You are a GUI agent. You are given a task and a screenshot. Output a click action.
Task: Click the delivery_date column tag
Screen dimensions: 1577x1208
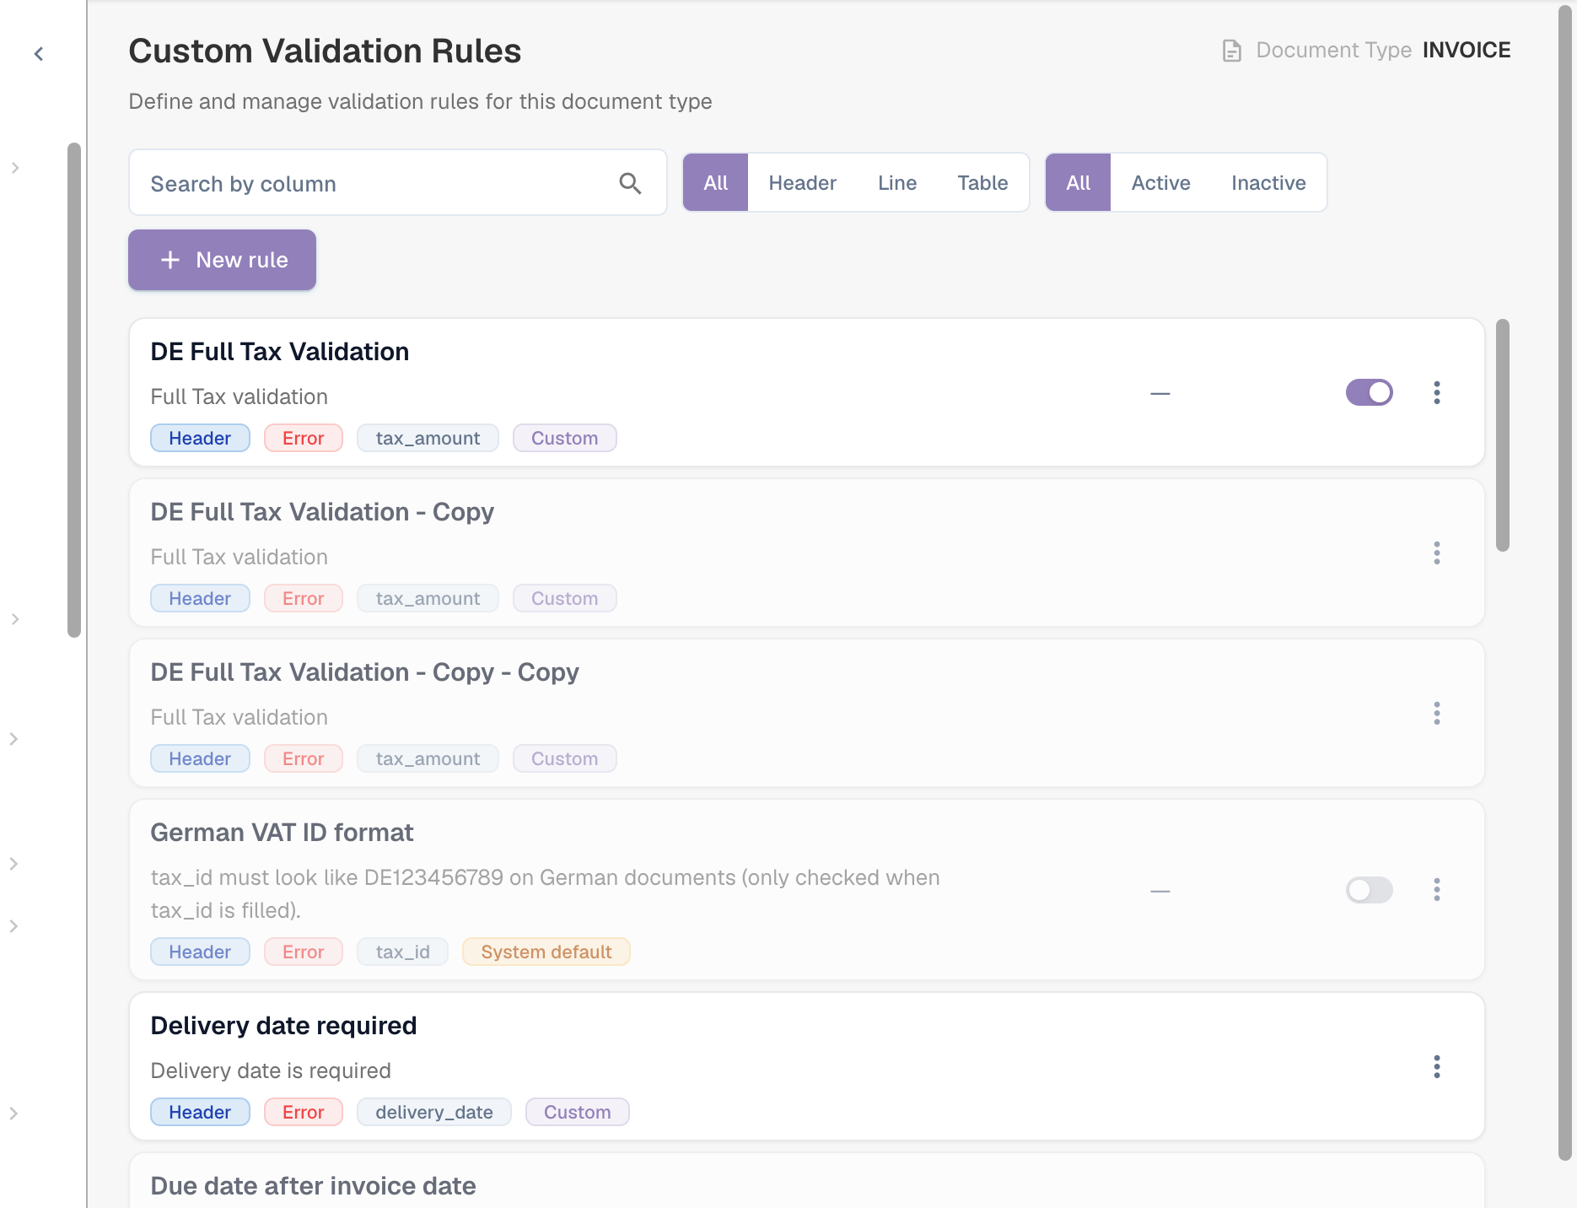point(433,1112)
